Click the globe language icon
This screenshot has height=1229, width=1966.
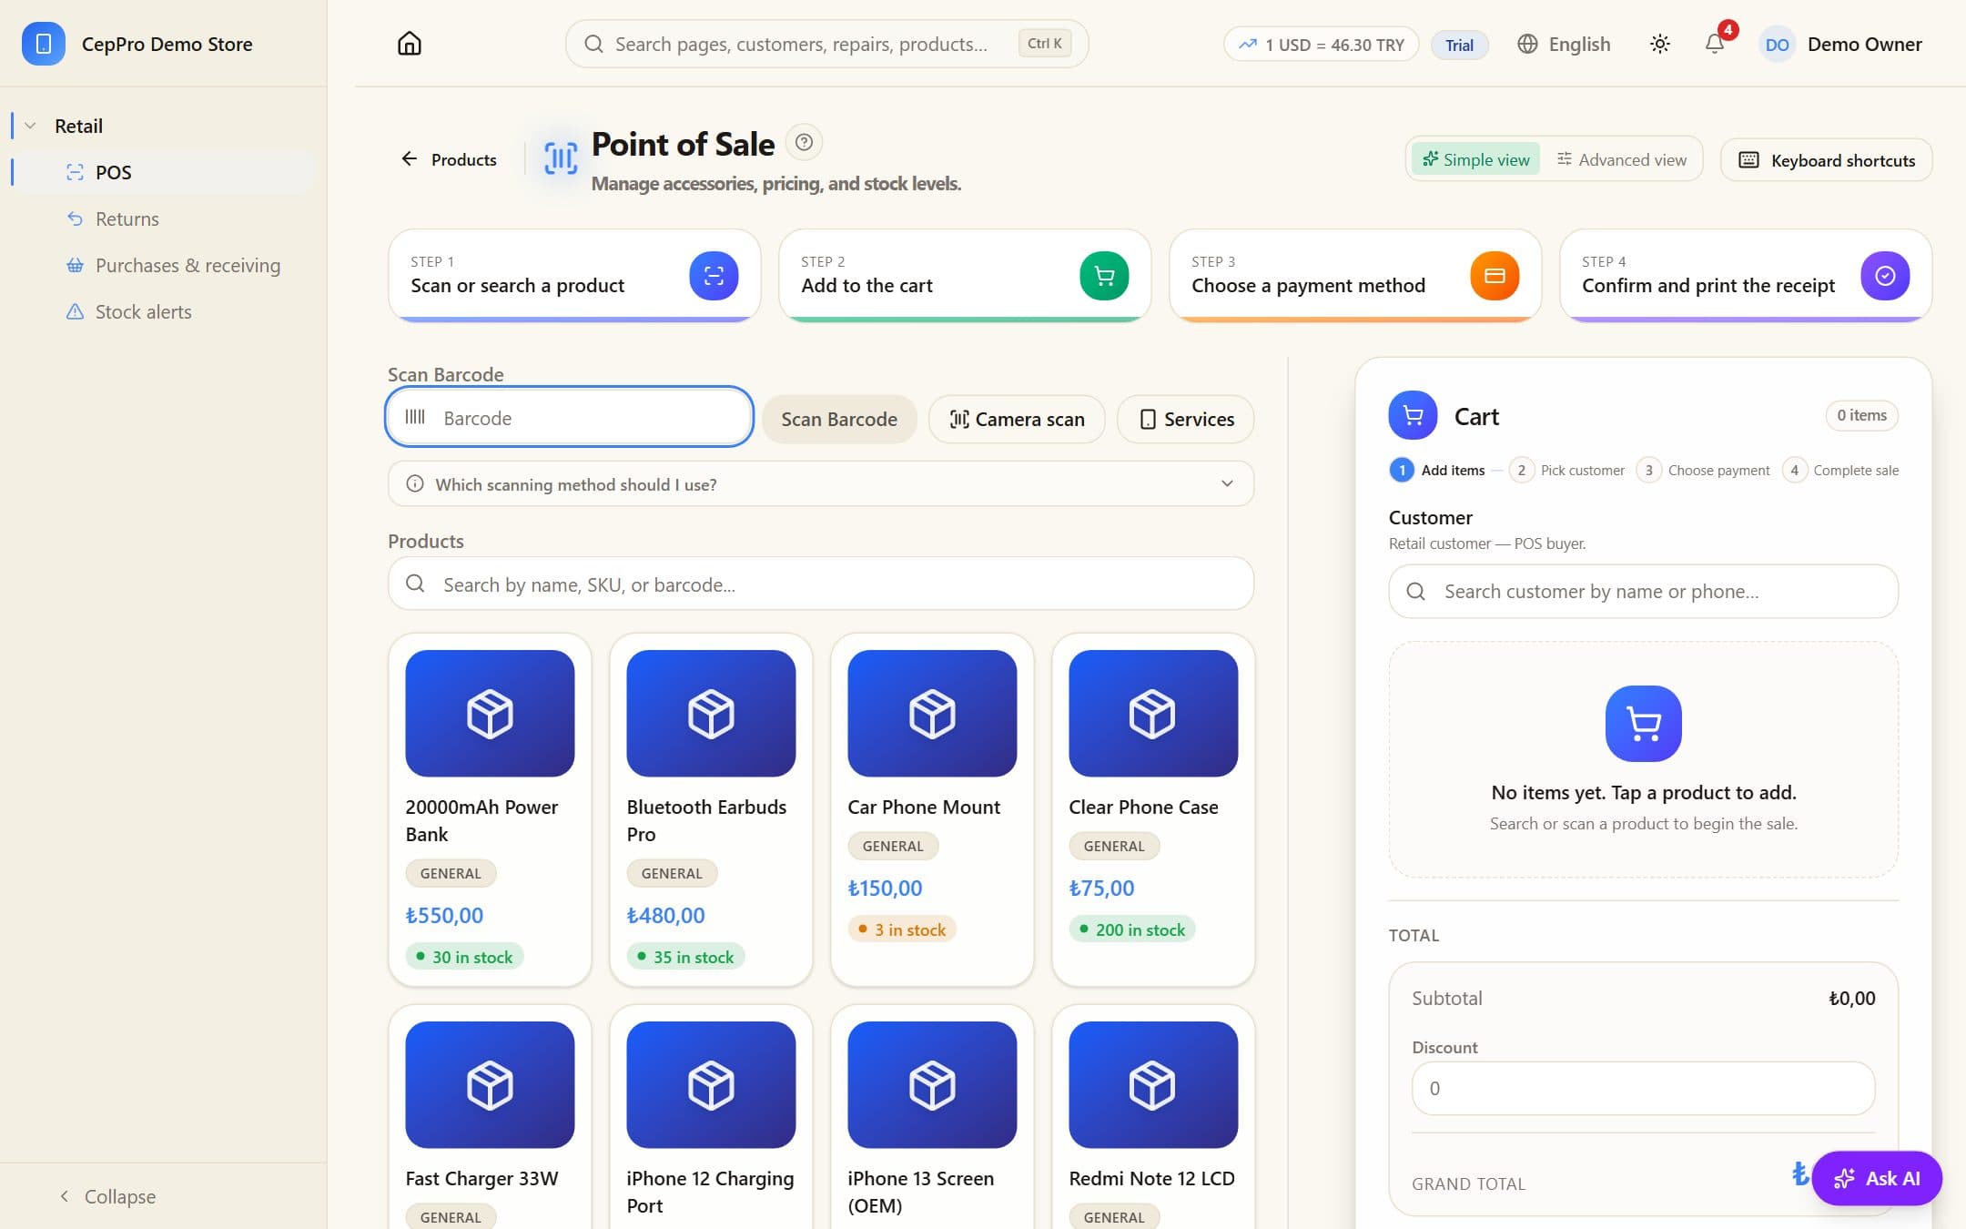click(x=1527, y=44)
